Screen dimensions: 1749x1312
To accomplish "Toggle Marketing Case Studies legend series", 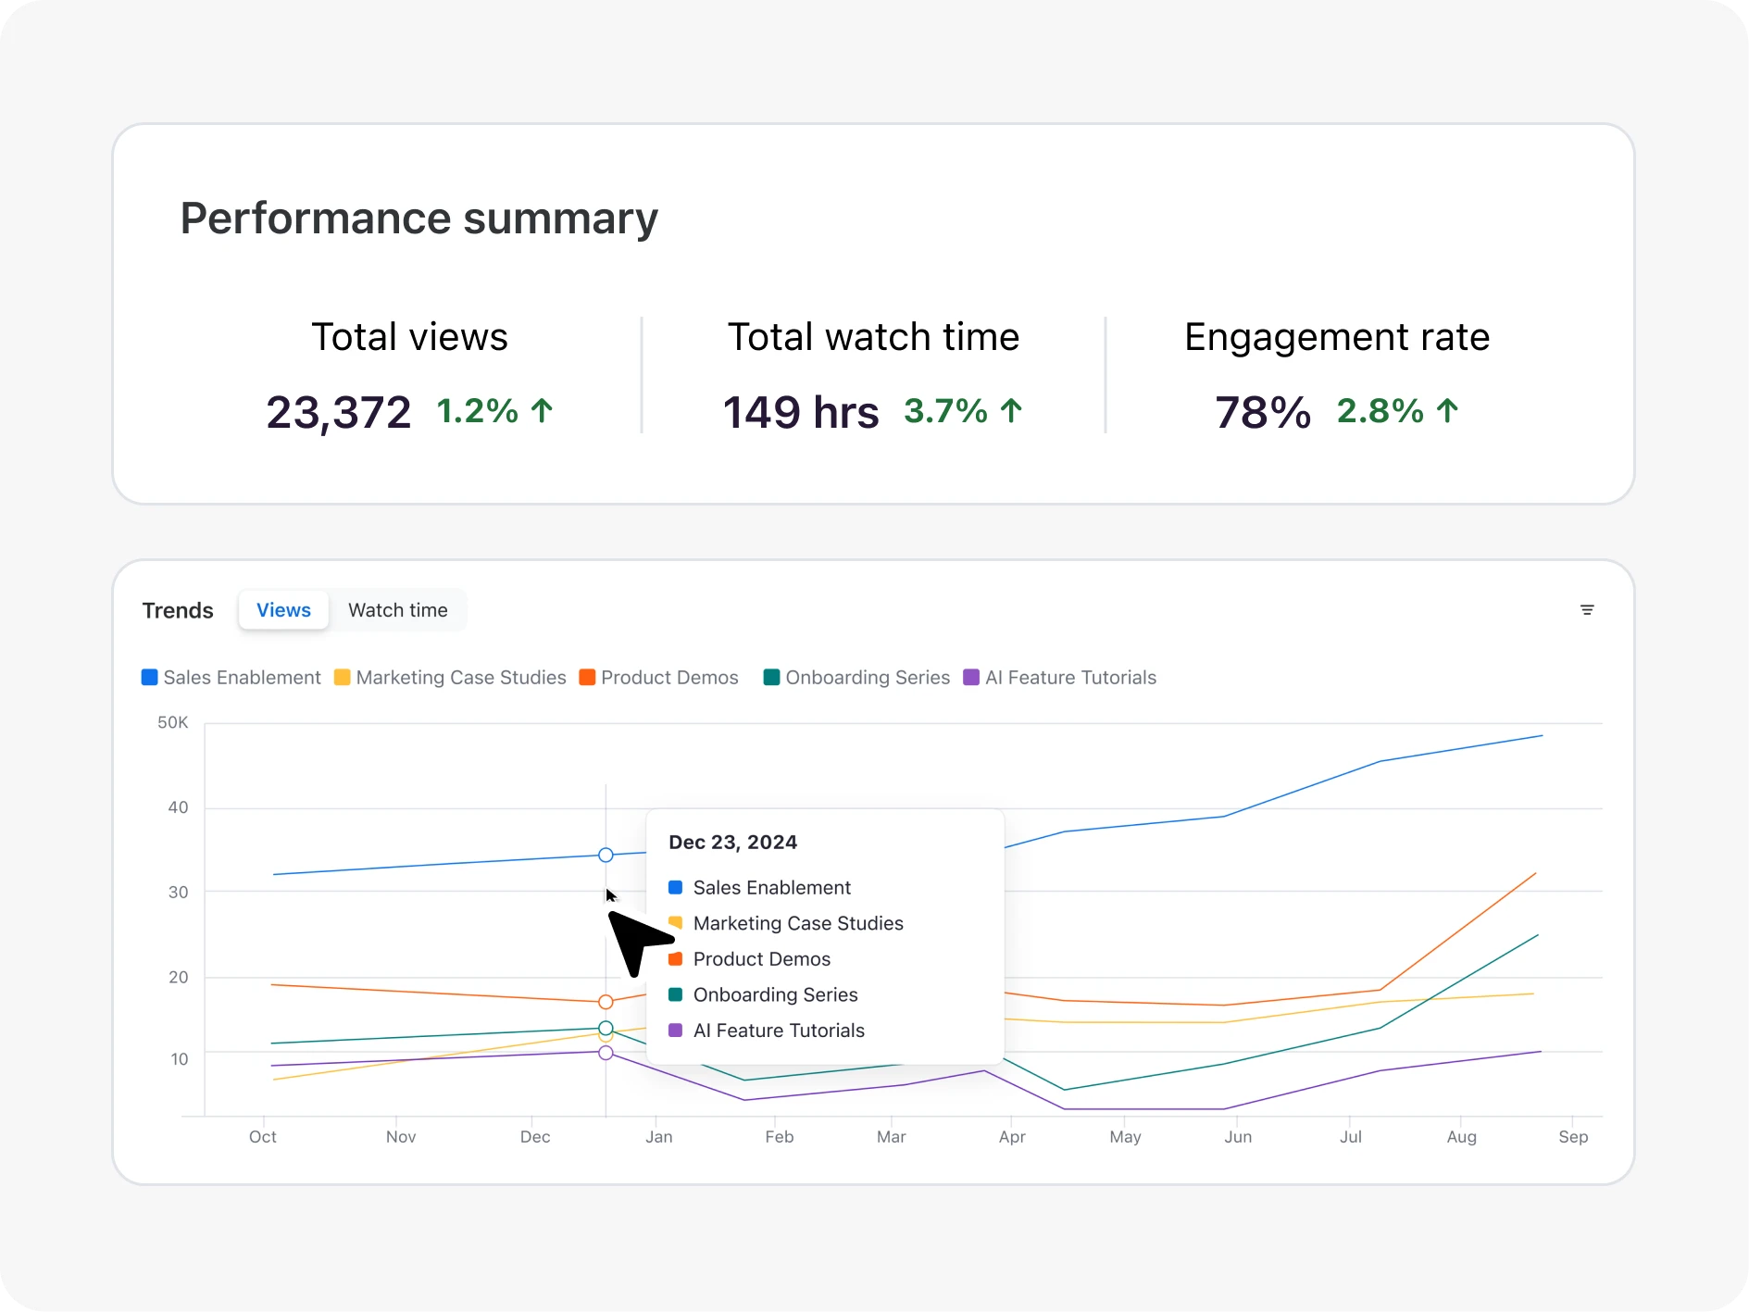I will (450, 678).
